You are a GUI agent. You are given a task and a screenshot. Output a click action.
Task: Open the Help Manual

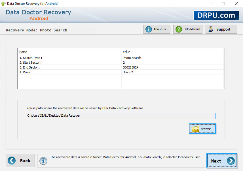click(188, 29)
